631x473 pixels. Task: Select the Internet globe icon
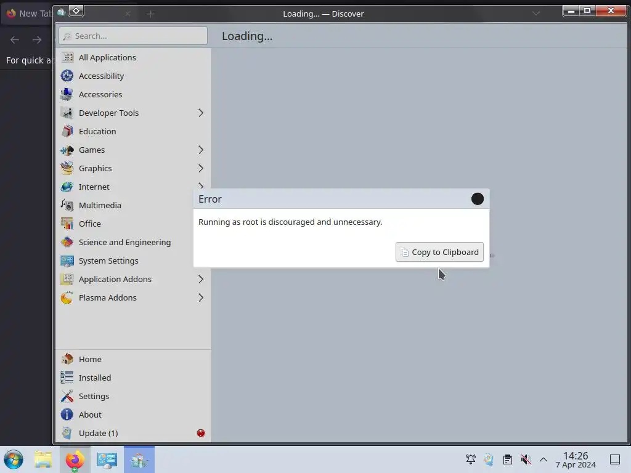(x=67, y=187)
